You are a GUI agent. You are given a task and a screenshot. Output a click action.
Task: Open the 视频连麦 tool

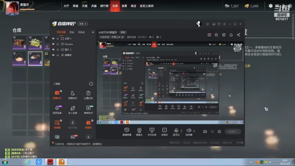[57, 110]
